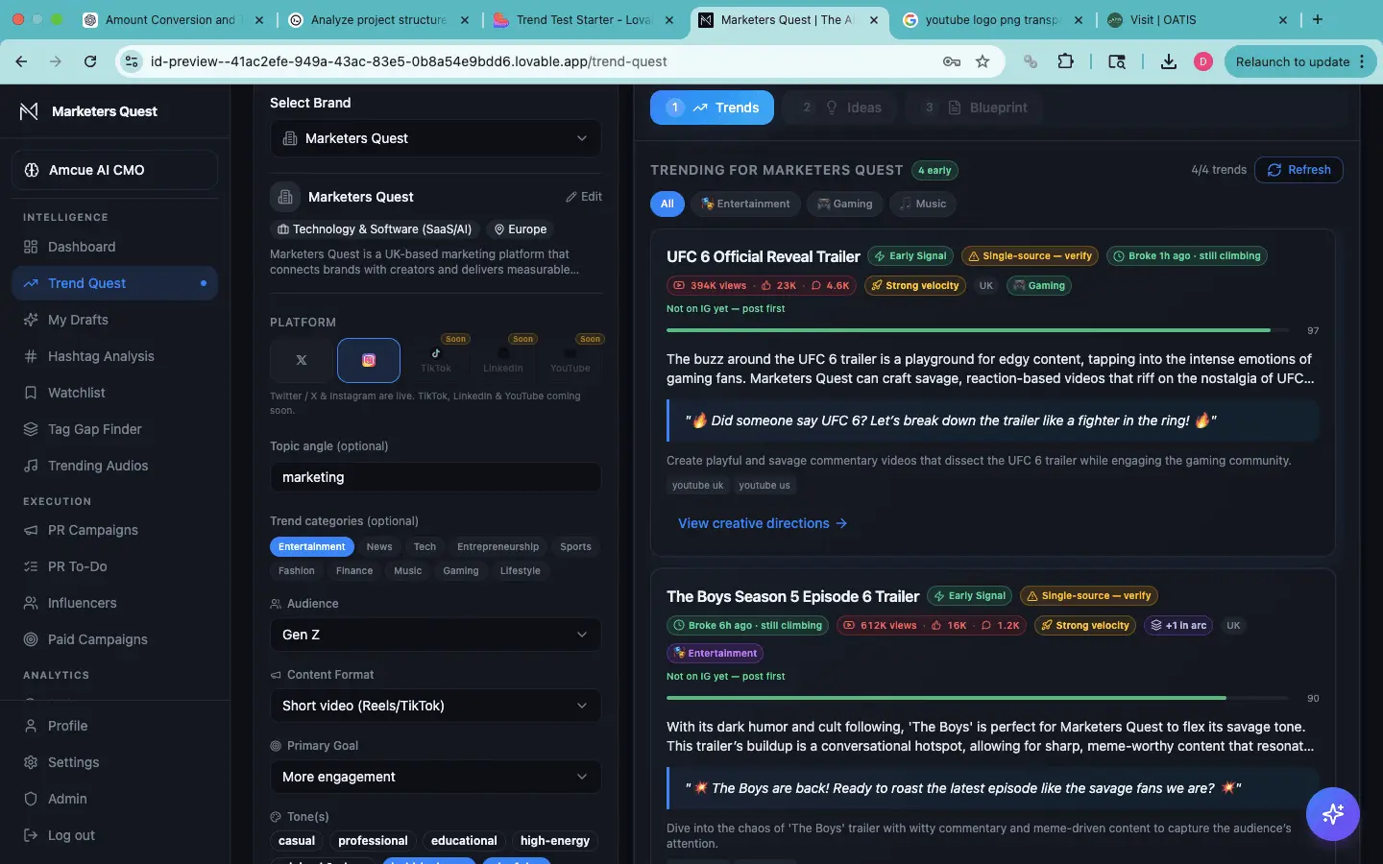Image resolution: width=1383 pixels, height=864 pixels.
Task: Open the browser extensions puzzle icon
Action: click(1066, 61)
